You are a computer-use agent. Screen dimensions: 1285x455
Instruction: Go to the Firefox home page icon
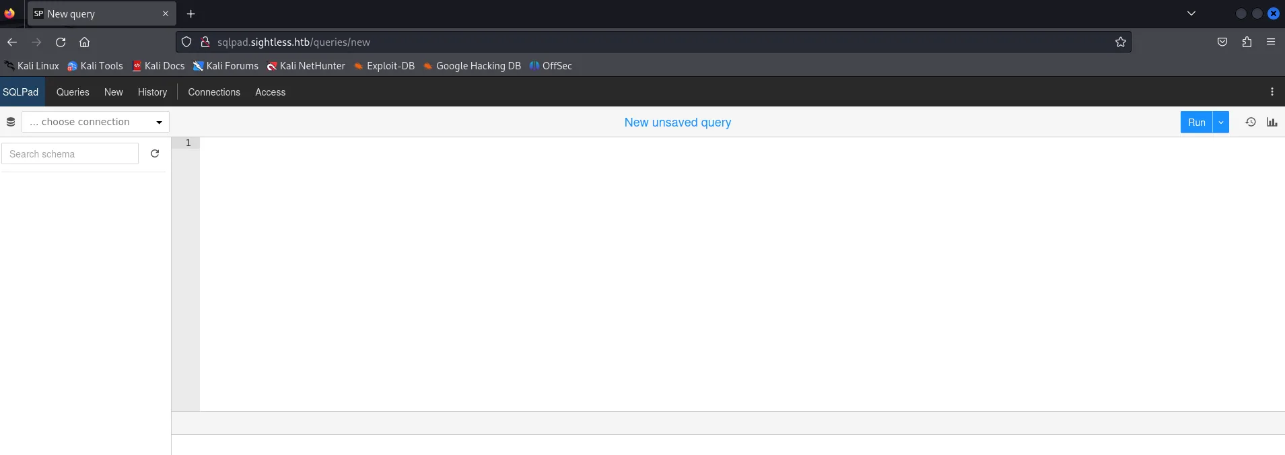[x=84, y=42]
